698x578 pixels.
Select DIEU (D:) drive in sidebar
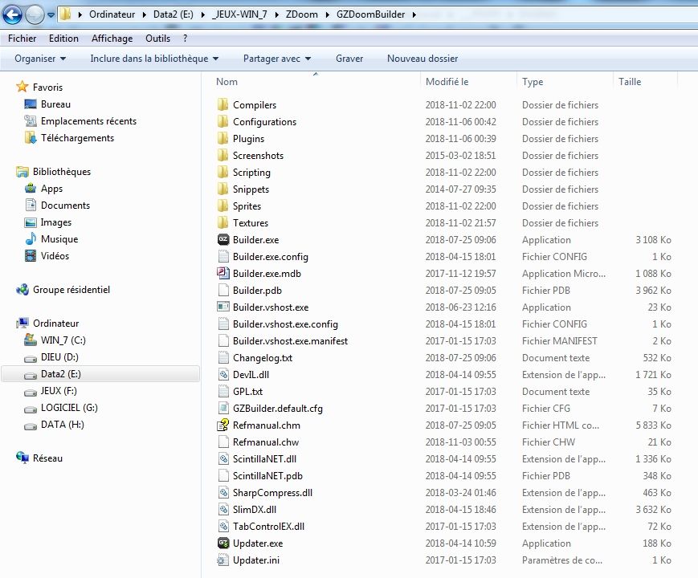point(59,357)
